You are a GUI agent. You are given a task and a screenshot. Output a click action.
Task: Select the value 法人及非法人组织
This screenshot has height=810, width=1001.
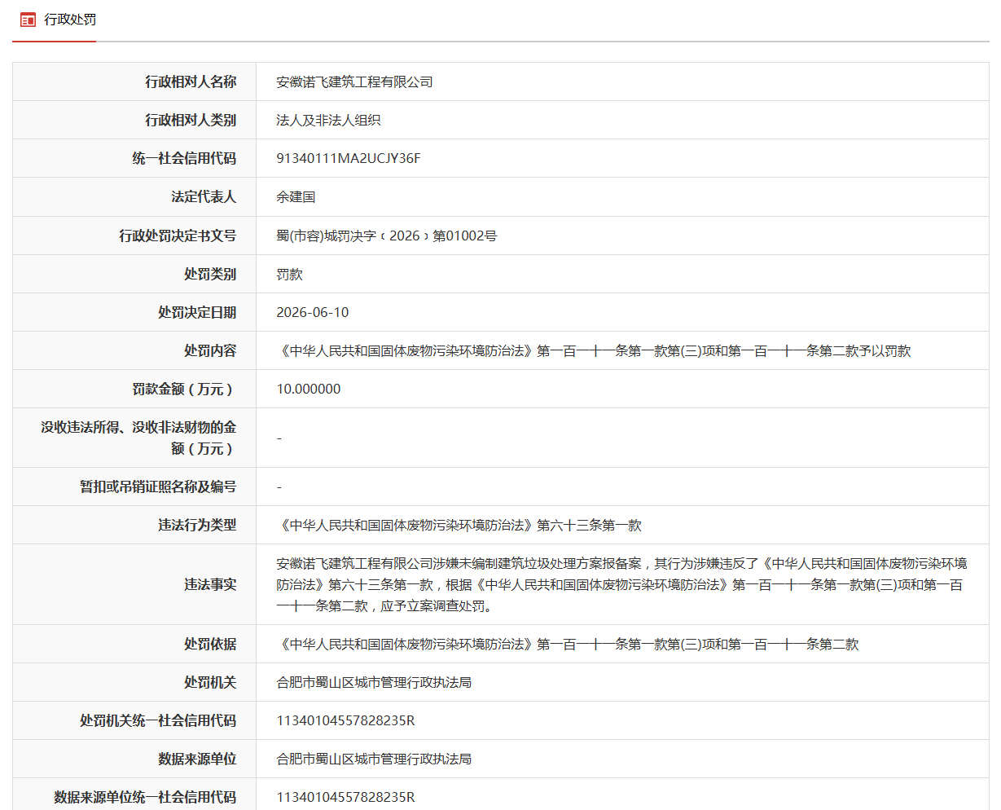click(x=328, y=120)
